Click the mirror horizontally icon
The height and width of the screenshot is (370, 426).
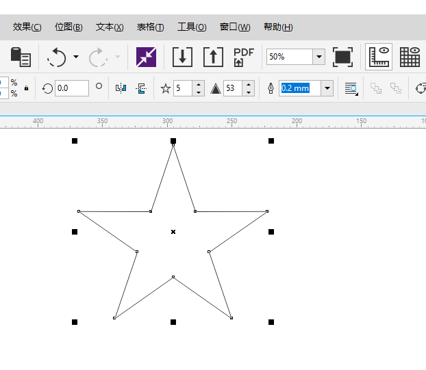tap(121, 88)
